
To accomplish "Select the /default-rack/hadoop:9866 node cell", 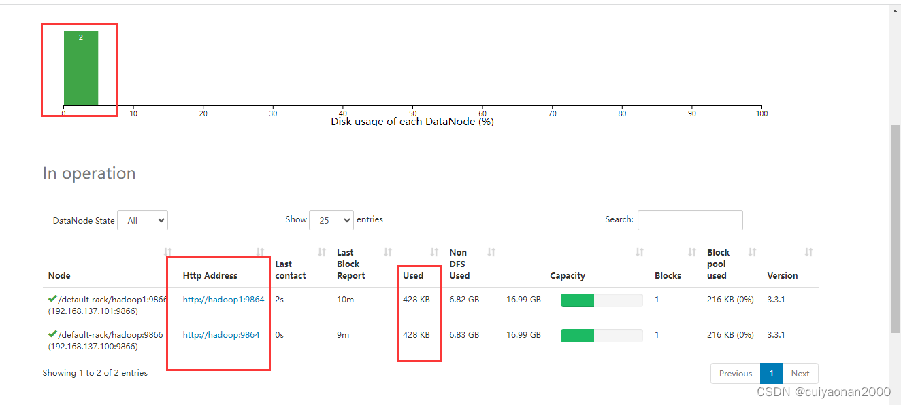I will [x=105, y=340].
